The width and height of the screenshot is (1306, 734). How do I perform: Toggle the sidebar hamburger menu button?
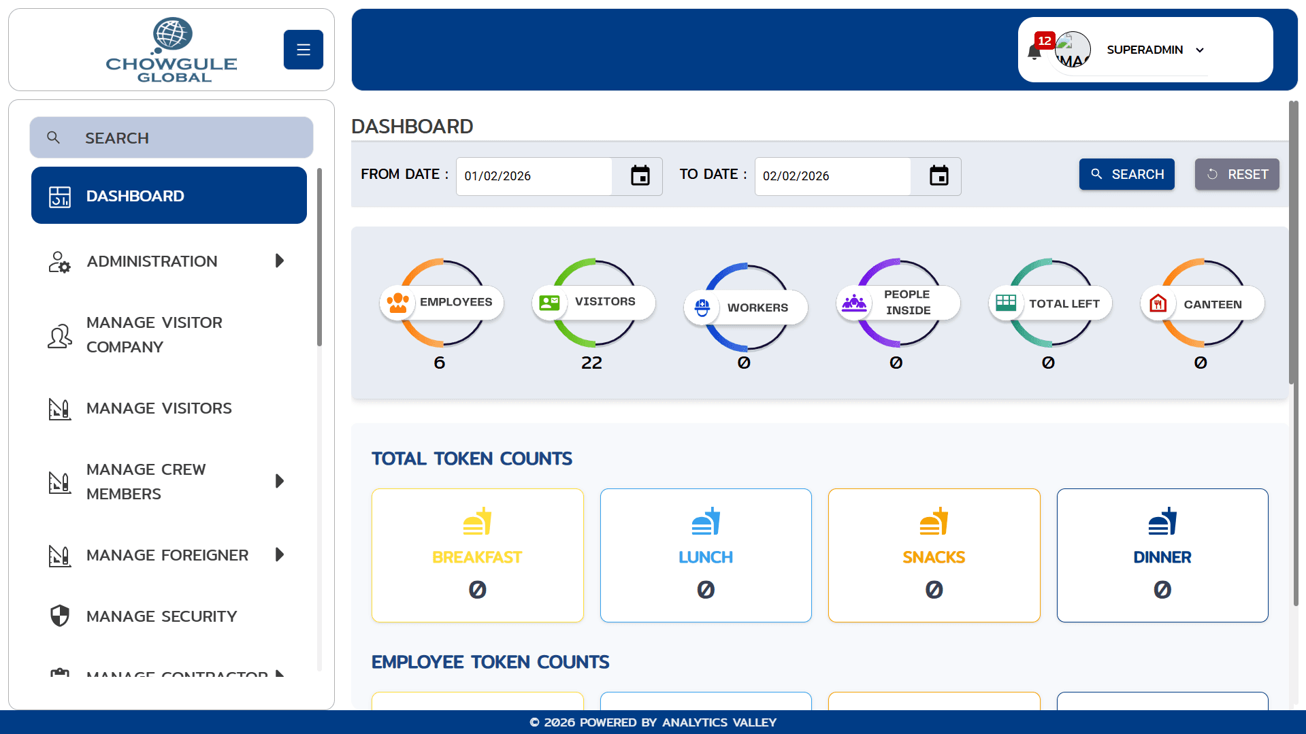coord(304,50)
